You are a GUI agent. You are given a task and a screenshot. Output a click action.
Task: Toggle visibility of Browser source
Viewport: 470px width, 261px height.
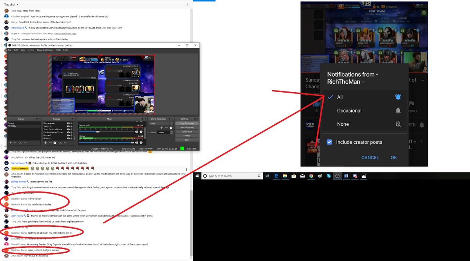coord(68,138)
